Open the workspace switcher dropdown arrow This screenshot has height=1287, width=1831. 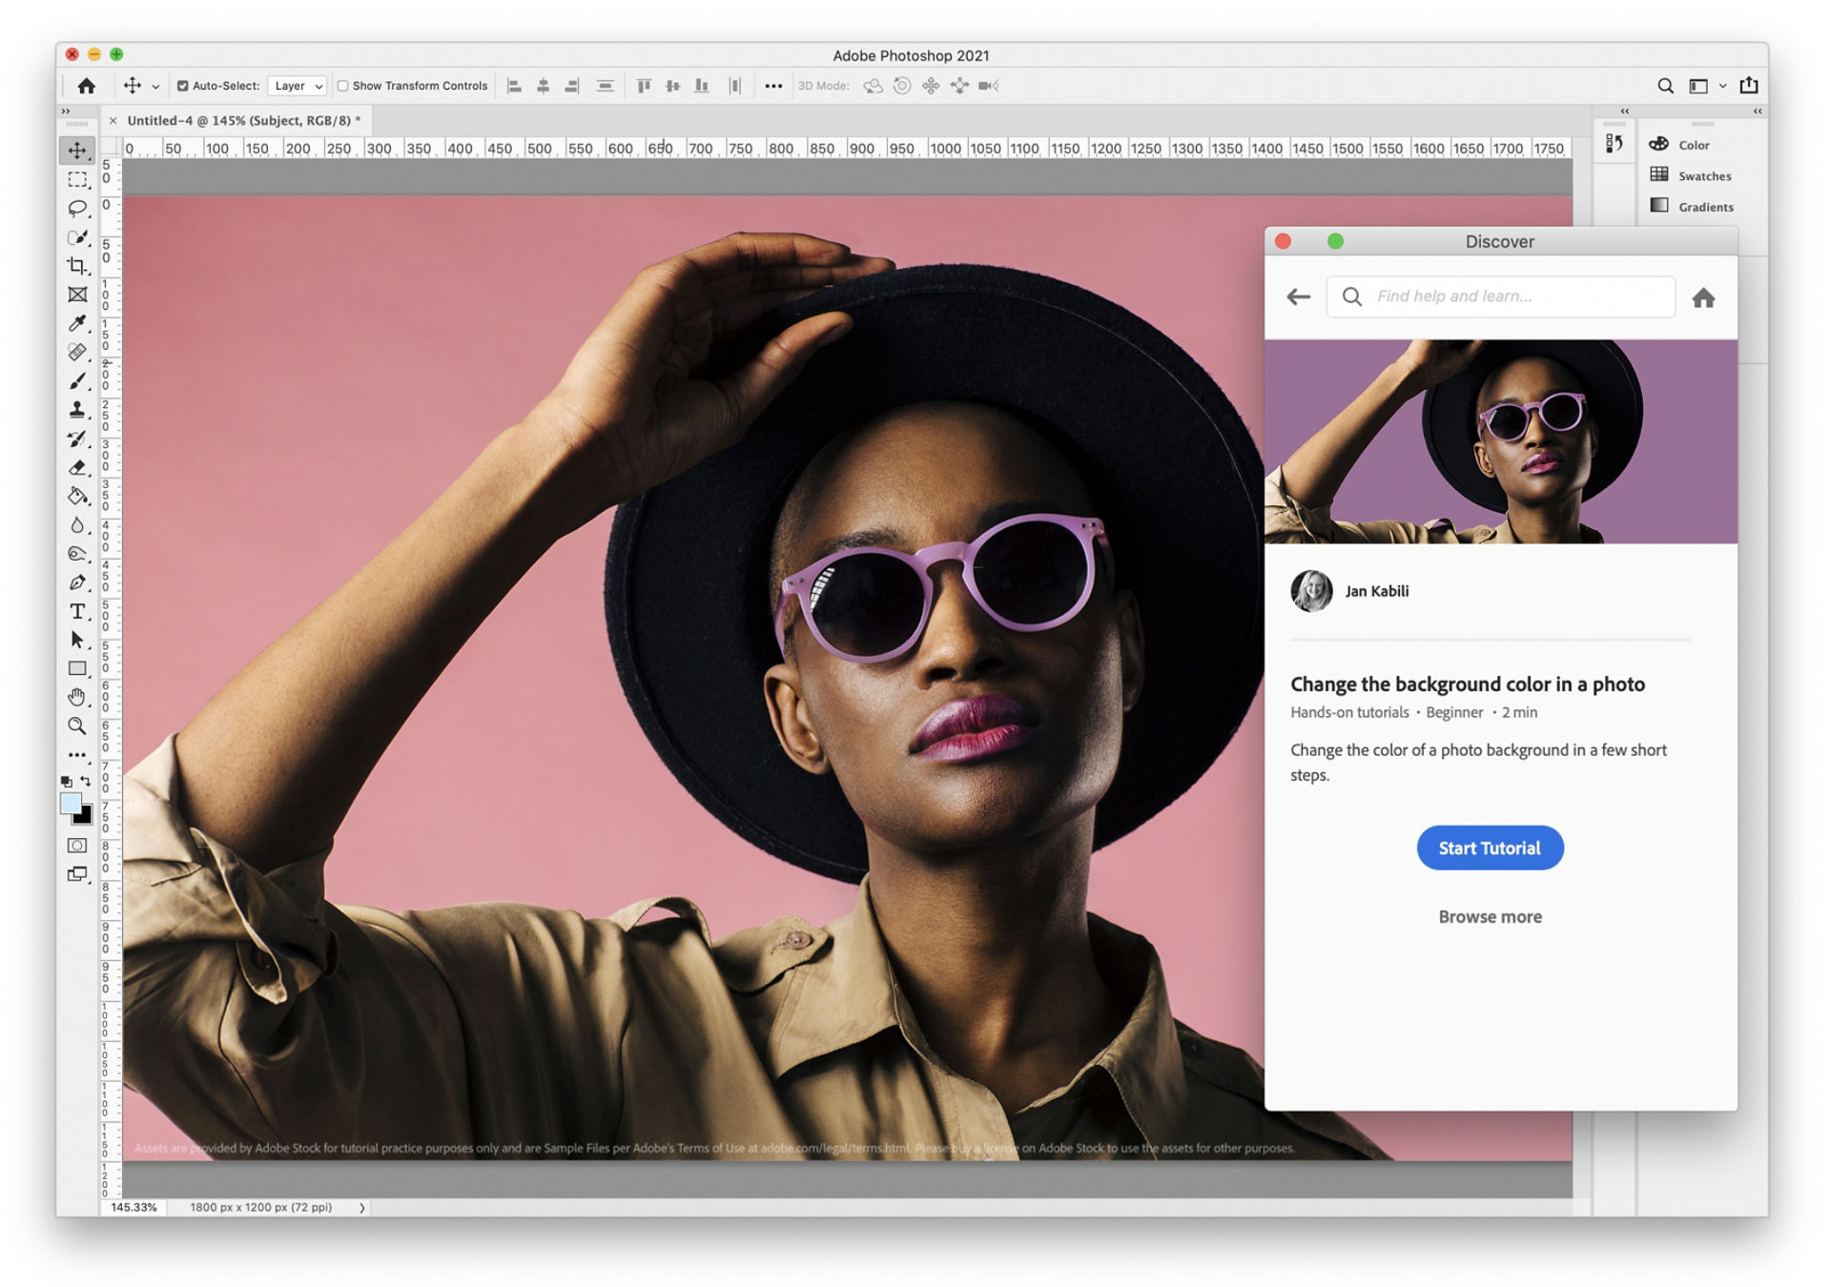[x=1723, y=86]
